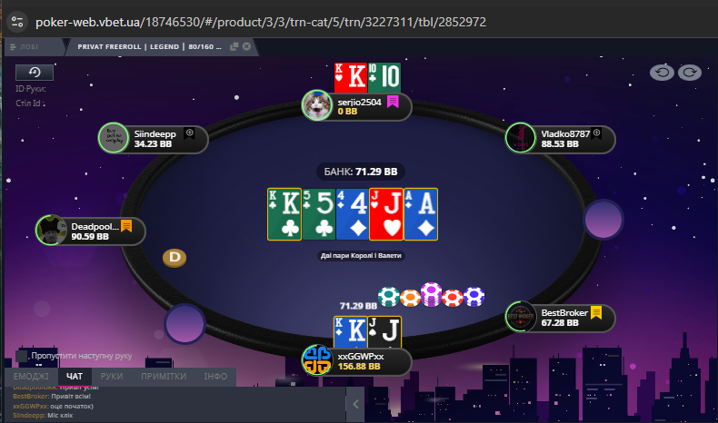718x423 pixels.
Task: Click xxGGWPxx player avatar
Action: pyautogui.click(x=317, y=360)
